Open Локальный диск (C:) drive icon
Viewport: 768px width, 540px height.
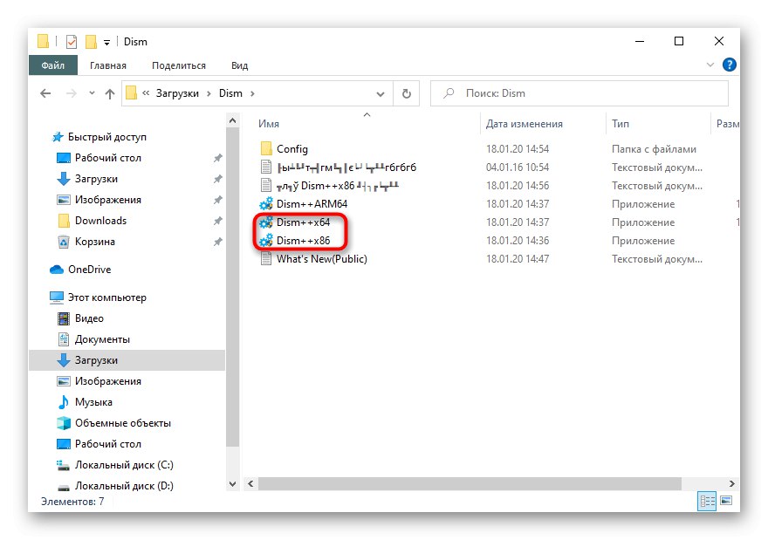coord(63,465)
